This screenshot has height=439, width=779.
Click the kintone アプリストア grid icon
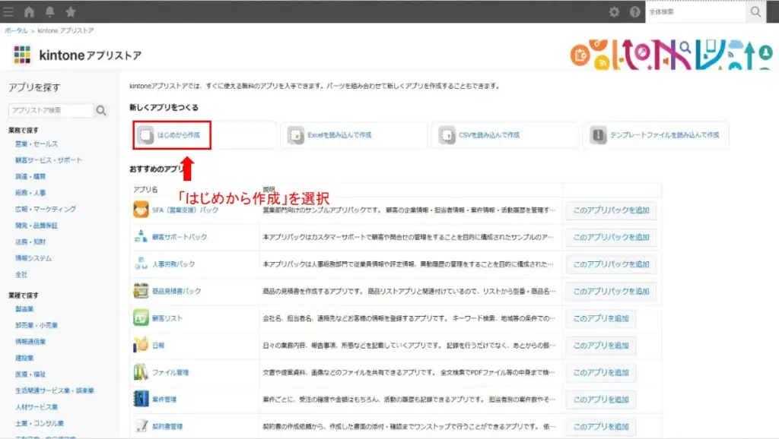click(x=23, y=55)
